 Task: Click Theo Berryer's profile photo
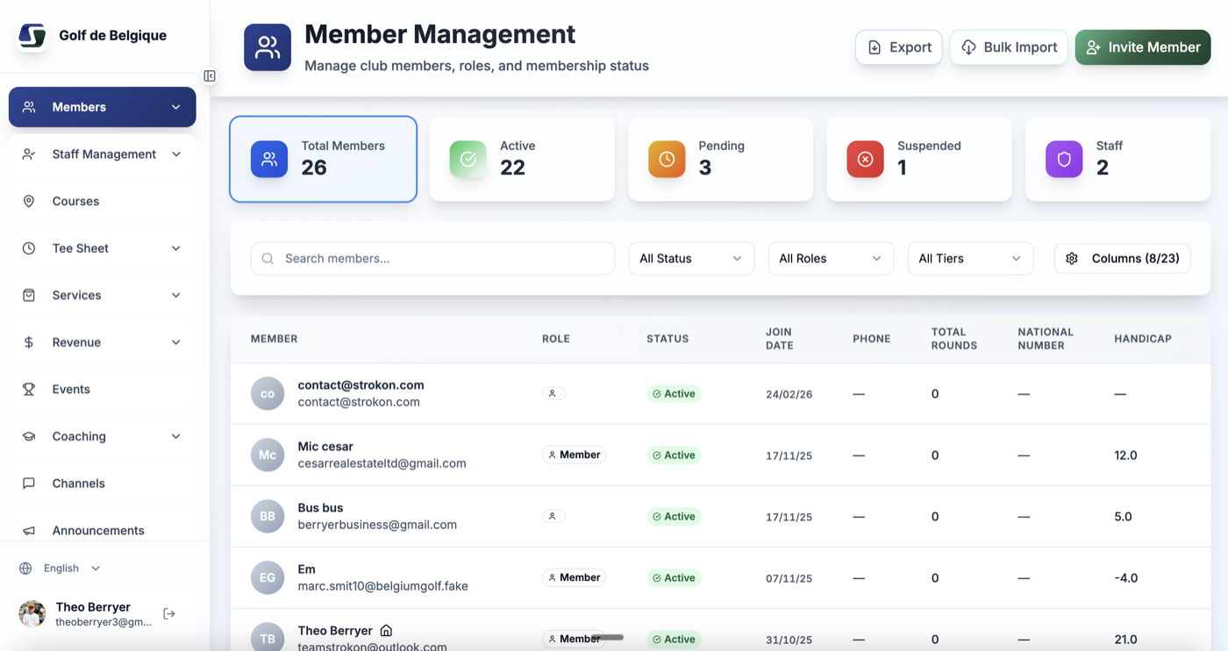(32, 614)
